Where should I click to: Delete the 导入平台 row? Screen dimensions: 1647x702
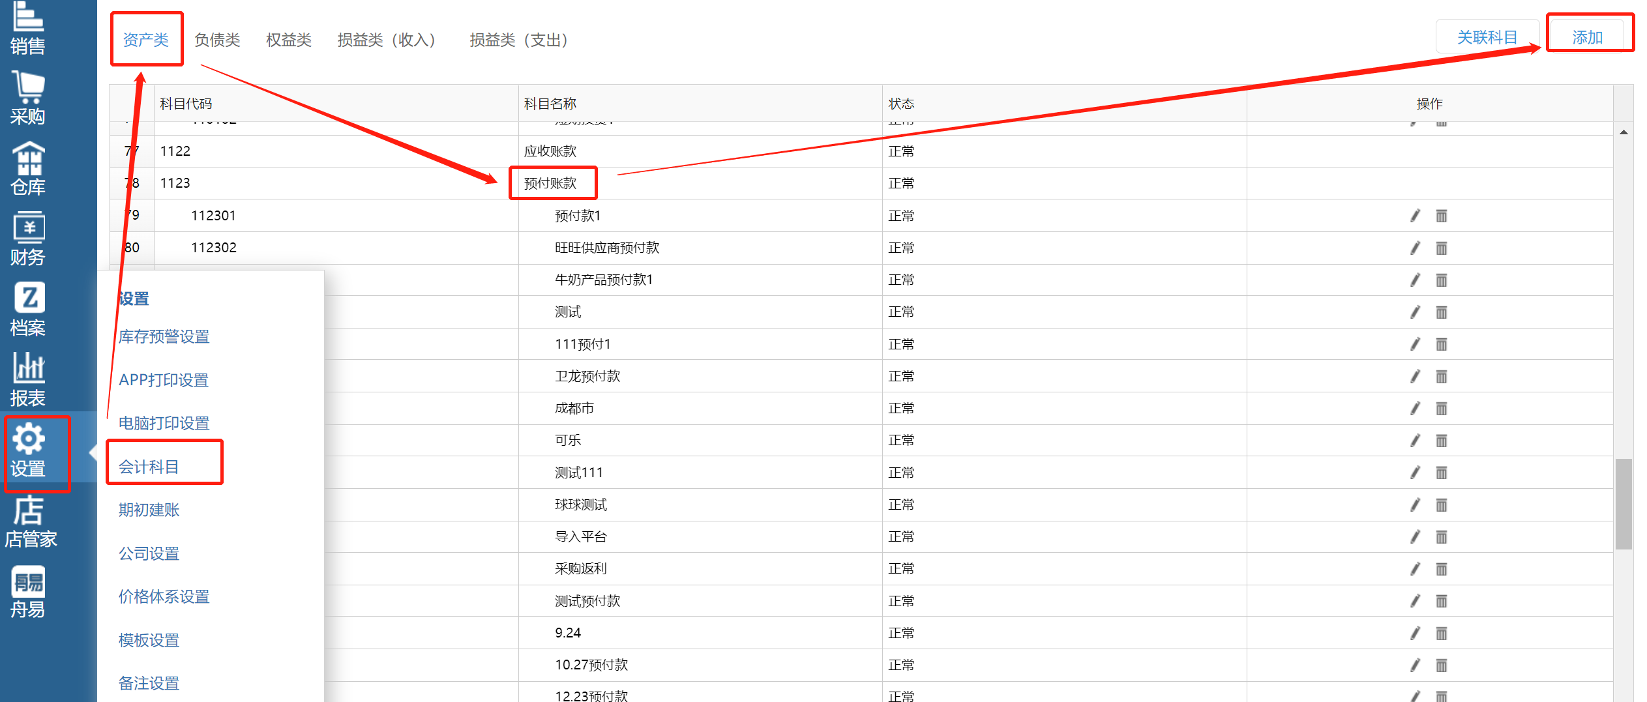pyautogui.click(x=1442, y=537)
